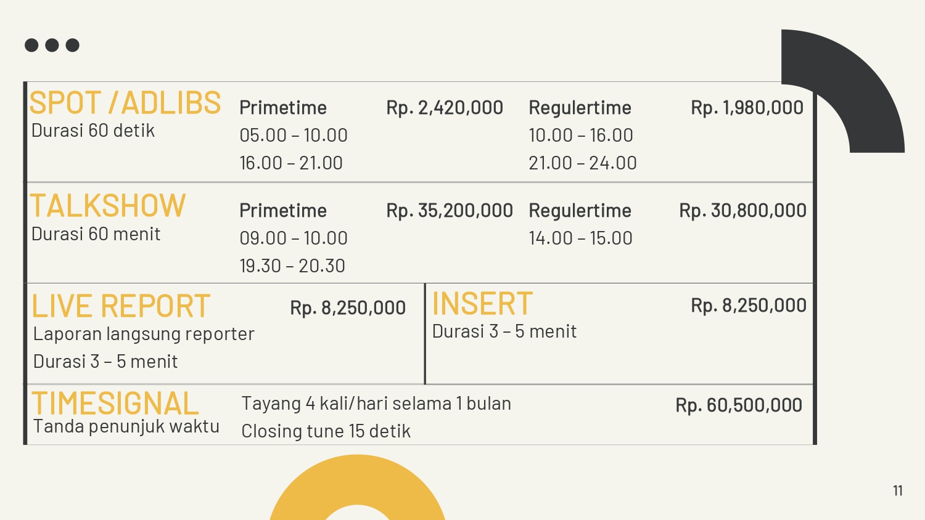The image size is (925, 520).
Task: Click the TIMESIGNAL heading
Action: click(x=115, y=404)
